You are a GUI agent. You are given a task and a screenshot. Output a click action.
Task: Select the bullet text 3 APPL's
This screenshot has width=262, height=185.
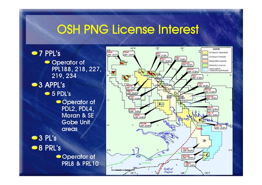click(52, 85)
